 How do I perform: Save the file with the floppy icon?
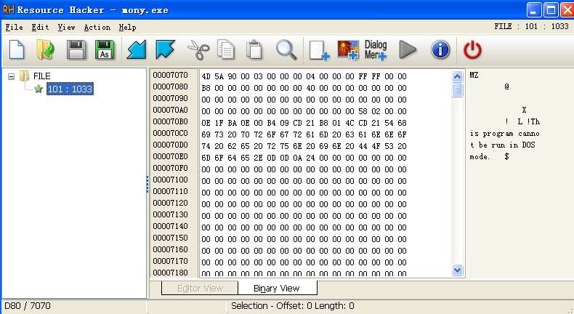(x=76, y=50)
